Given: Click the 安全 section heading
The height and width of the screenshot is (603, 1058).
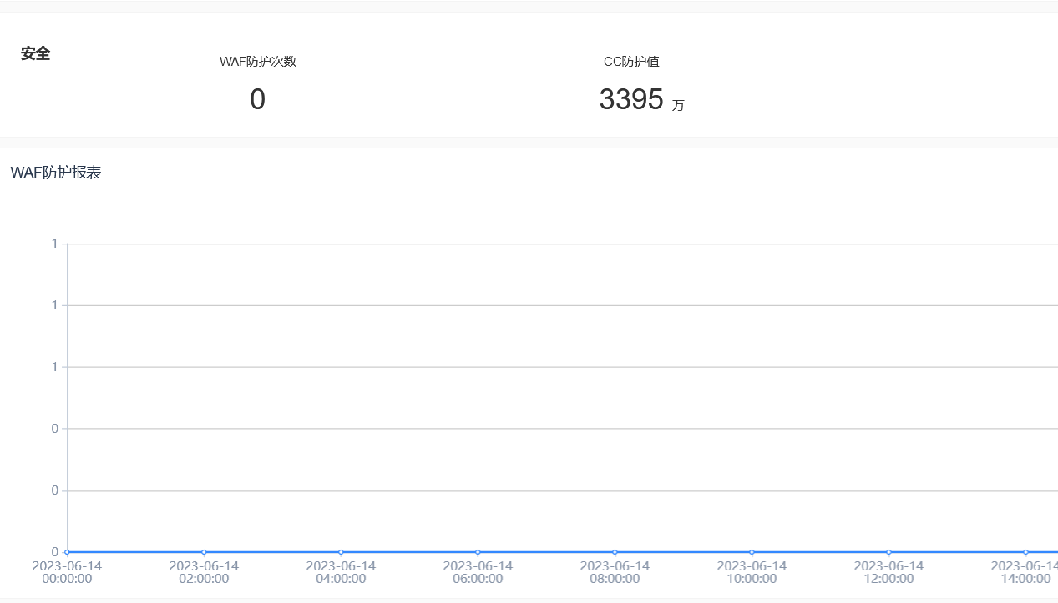Looking at the screenshot, I should point(36,54).
